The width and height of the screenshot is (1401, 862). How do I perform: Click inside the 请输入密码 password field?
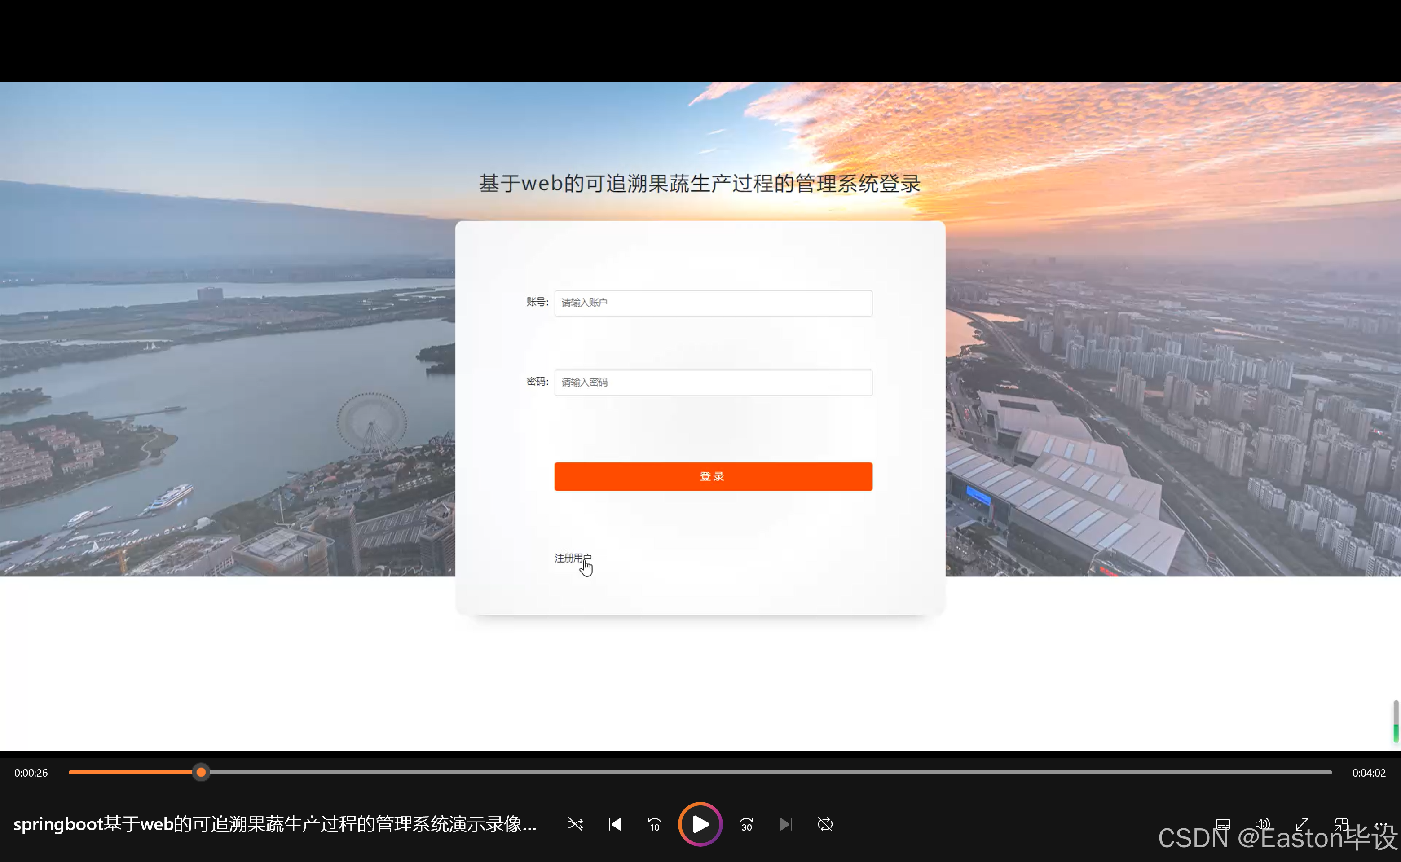click(713, 382)
